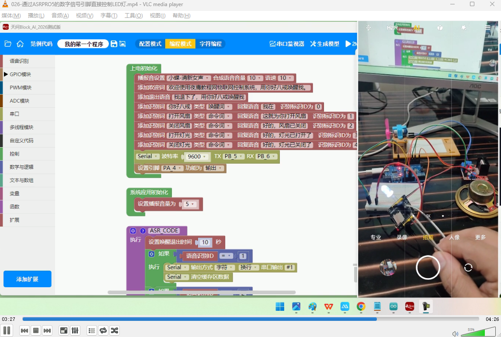Click the open-folder icon in 天问Block toolbar

point(8,44)
